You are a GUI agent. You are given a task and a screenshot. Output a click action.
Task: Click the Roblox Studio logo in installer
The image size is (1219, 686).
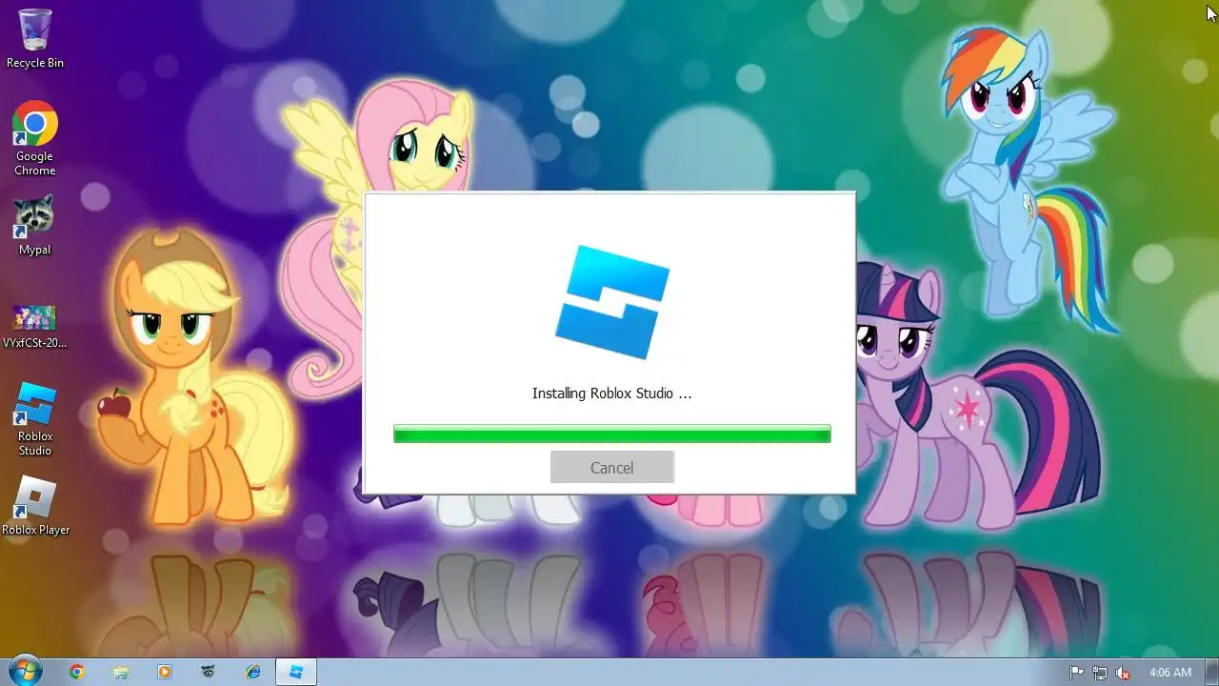coord(611,302)
